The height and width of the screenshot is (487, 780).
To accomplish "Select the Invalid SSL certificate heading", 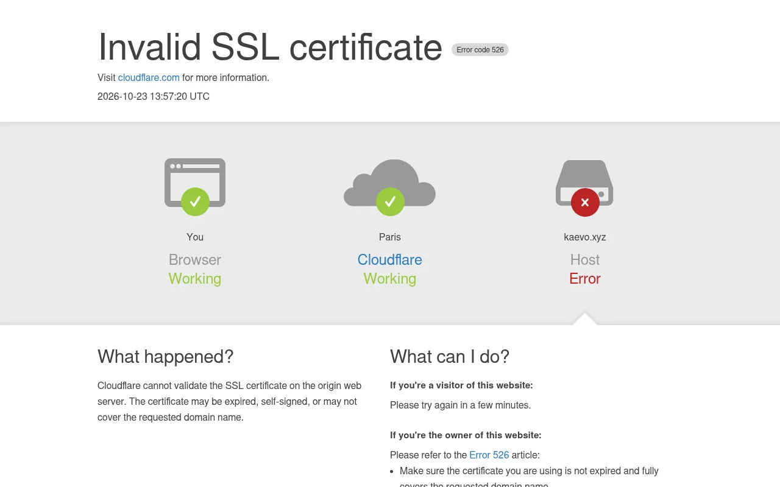I will 270,47.
